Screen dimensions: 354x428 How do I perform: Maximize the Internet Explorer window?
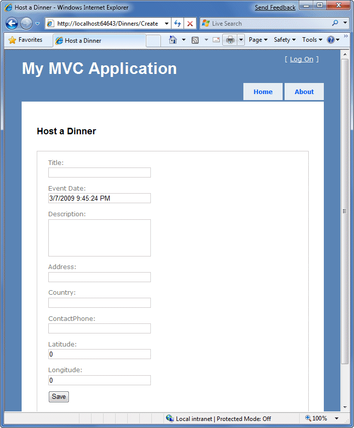(320, 5)
